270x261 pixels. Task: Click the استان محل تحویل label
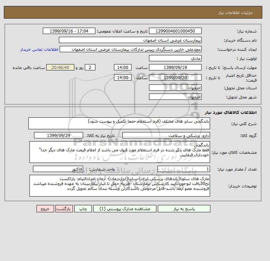tap(240, 88)
